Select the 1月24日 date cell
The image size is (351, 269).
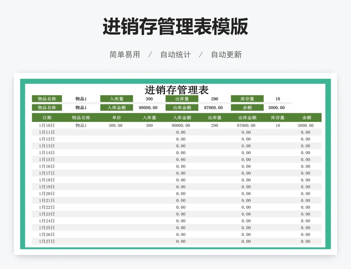point(47,221)
